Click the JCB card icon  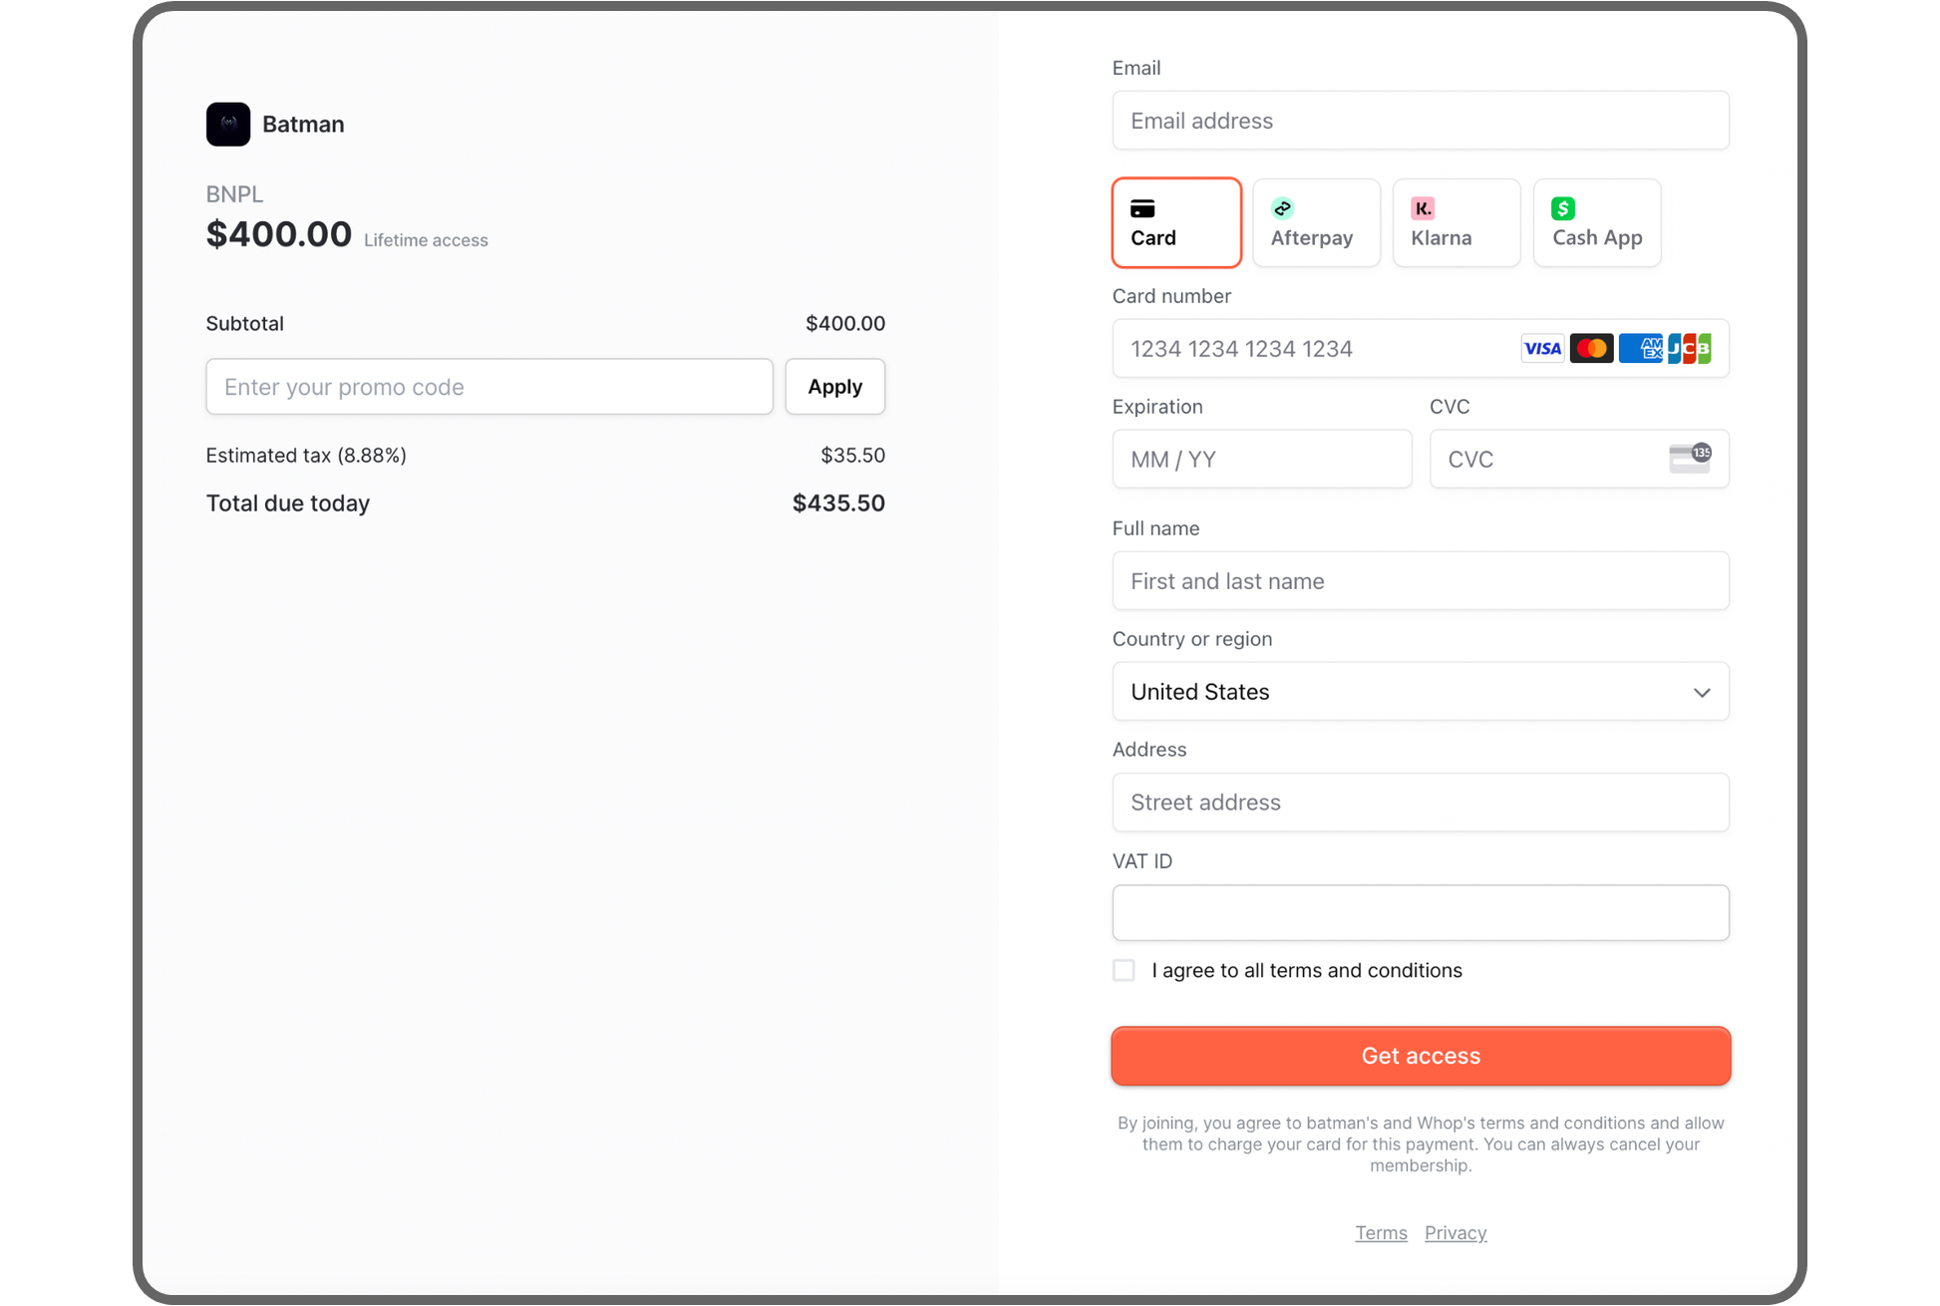[x=1690, y=349]
